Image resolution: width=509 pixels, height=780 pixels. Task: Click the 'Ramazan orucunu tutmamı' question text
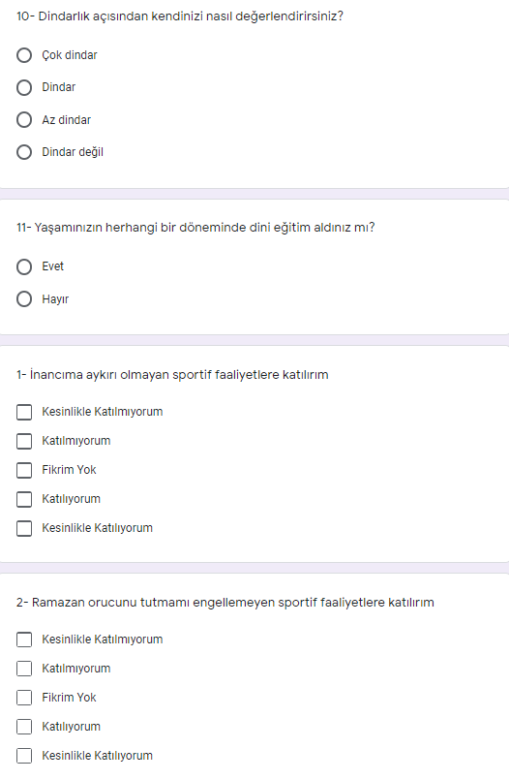click(x=225, y=603)
